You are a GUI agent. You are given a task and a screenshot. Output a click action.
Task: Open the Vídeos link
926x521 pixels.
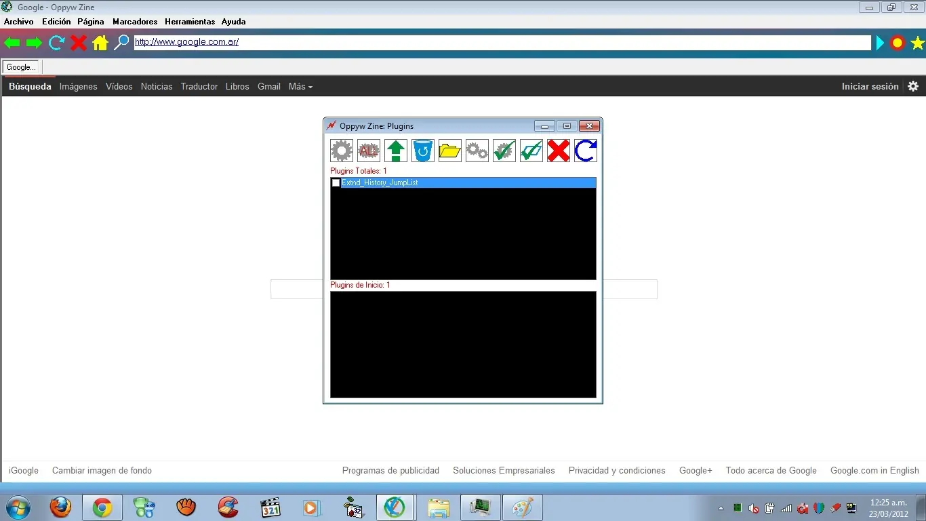tap(119, 86)
